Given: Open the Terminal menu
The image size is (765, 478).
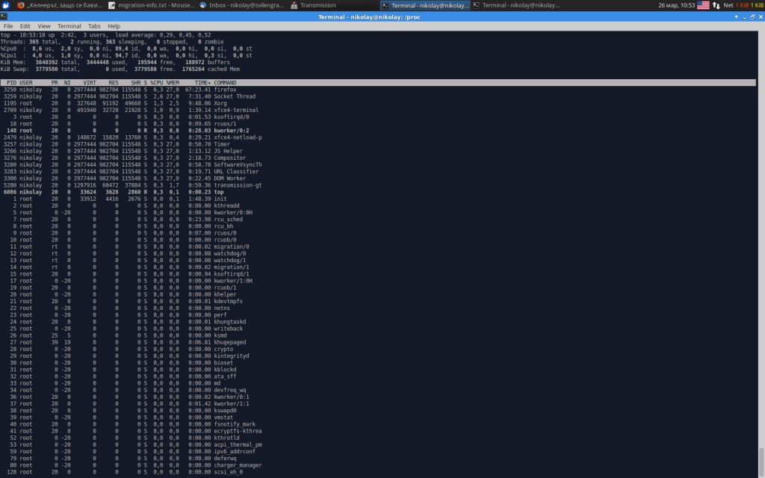Looking at the screenshot, I should click(69, 26).
